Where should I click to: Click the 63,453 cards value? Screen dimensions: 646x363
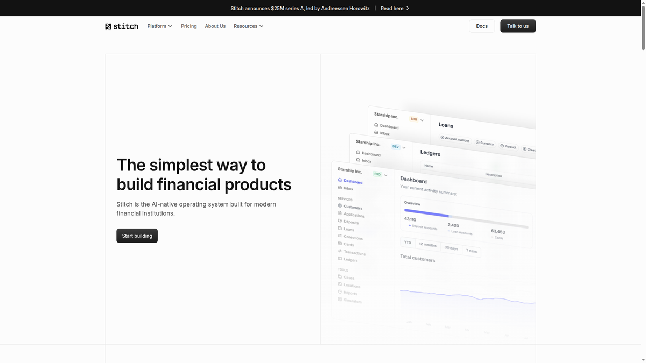click(498, 231)
